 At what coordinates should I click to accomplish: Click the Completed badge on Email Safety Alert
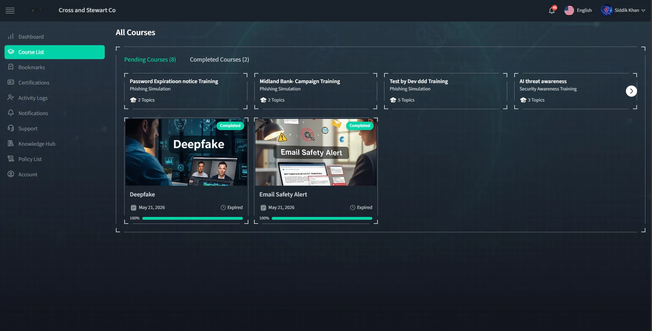[360, 126]
